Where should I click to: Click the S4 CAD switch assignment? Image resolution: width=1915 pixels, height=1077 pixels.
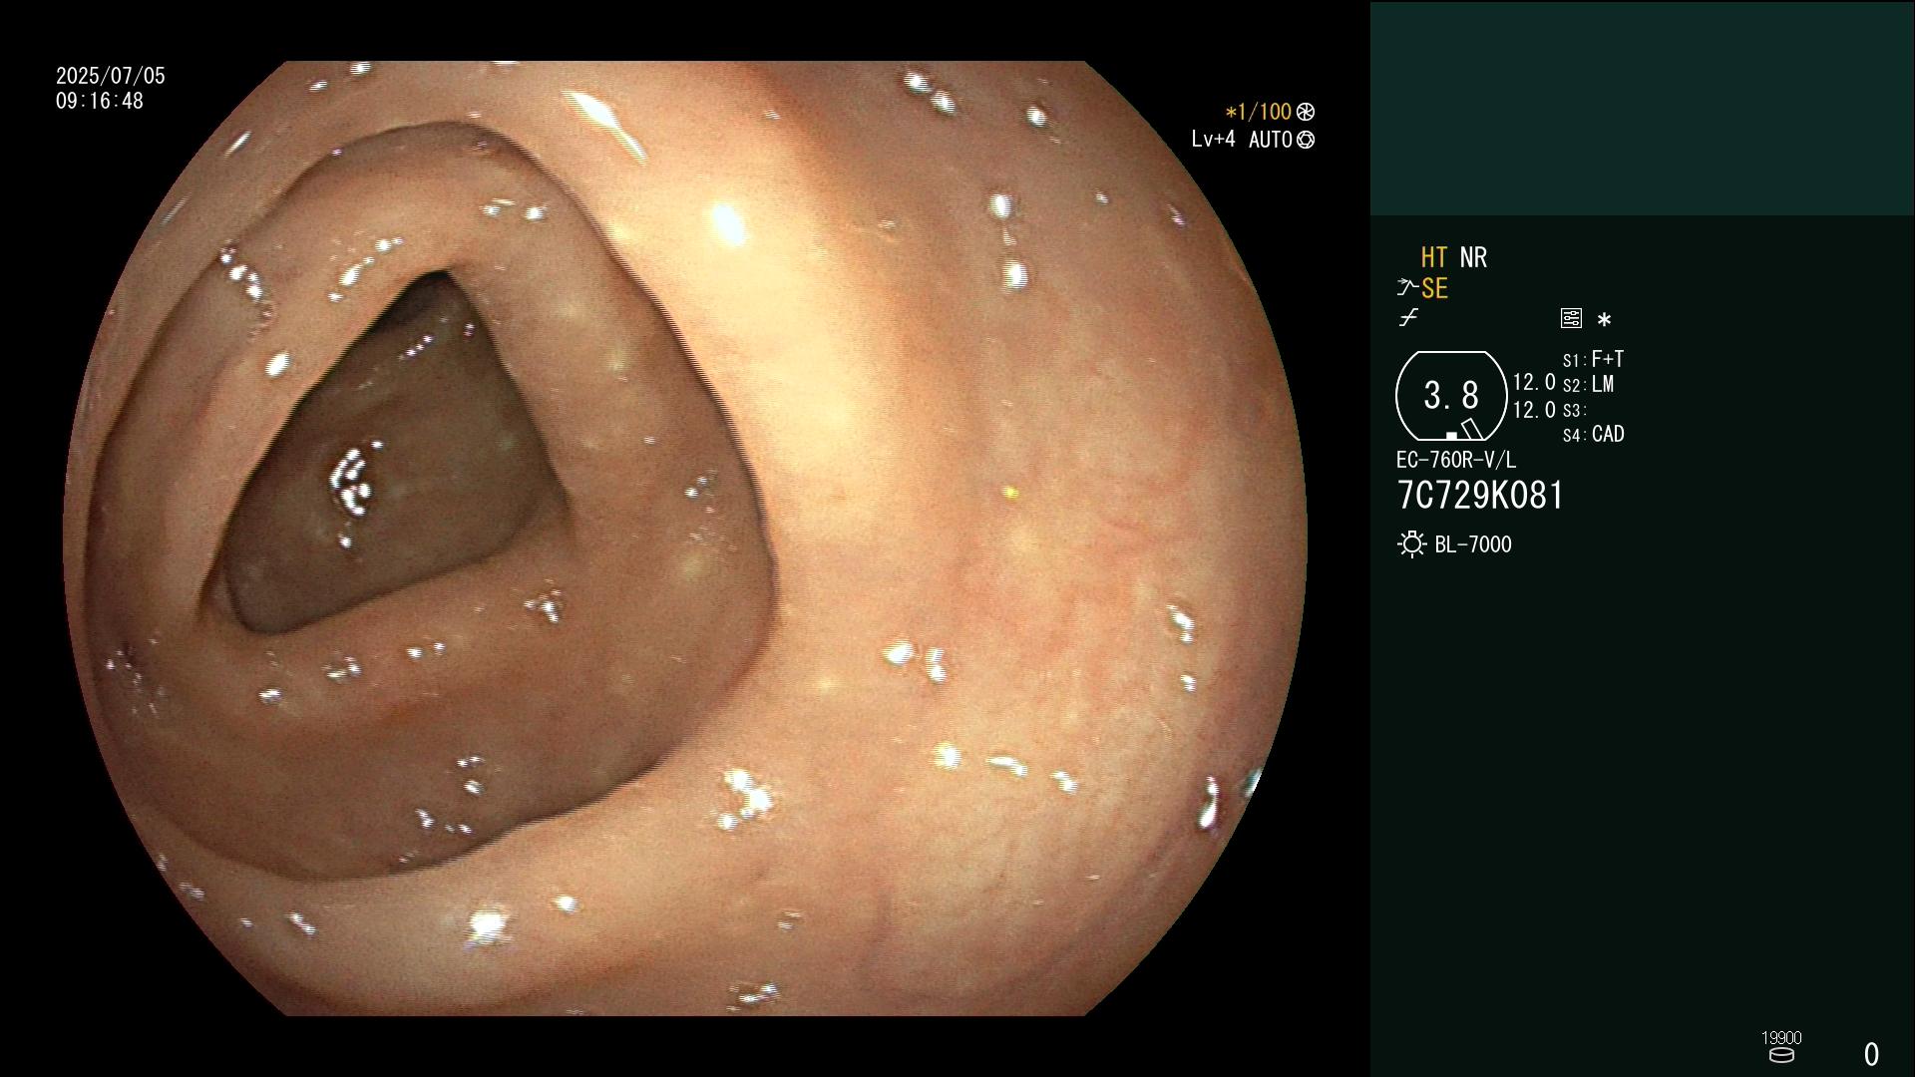pos(1593,434)
